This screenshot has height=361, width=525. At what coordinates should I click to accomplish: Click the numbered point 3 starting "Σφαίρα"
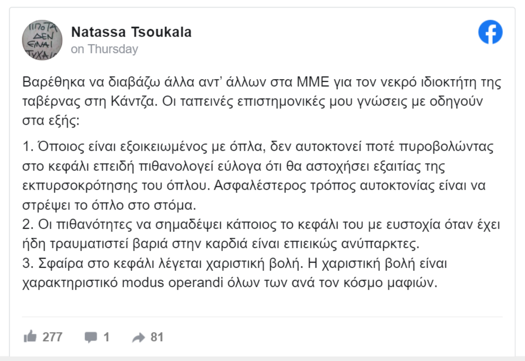235,273
